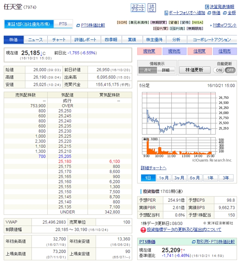Open 詳細チャートへ link
Screen dimensions: 240x263
[x=154, y=168]
